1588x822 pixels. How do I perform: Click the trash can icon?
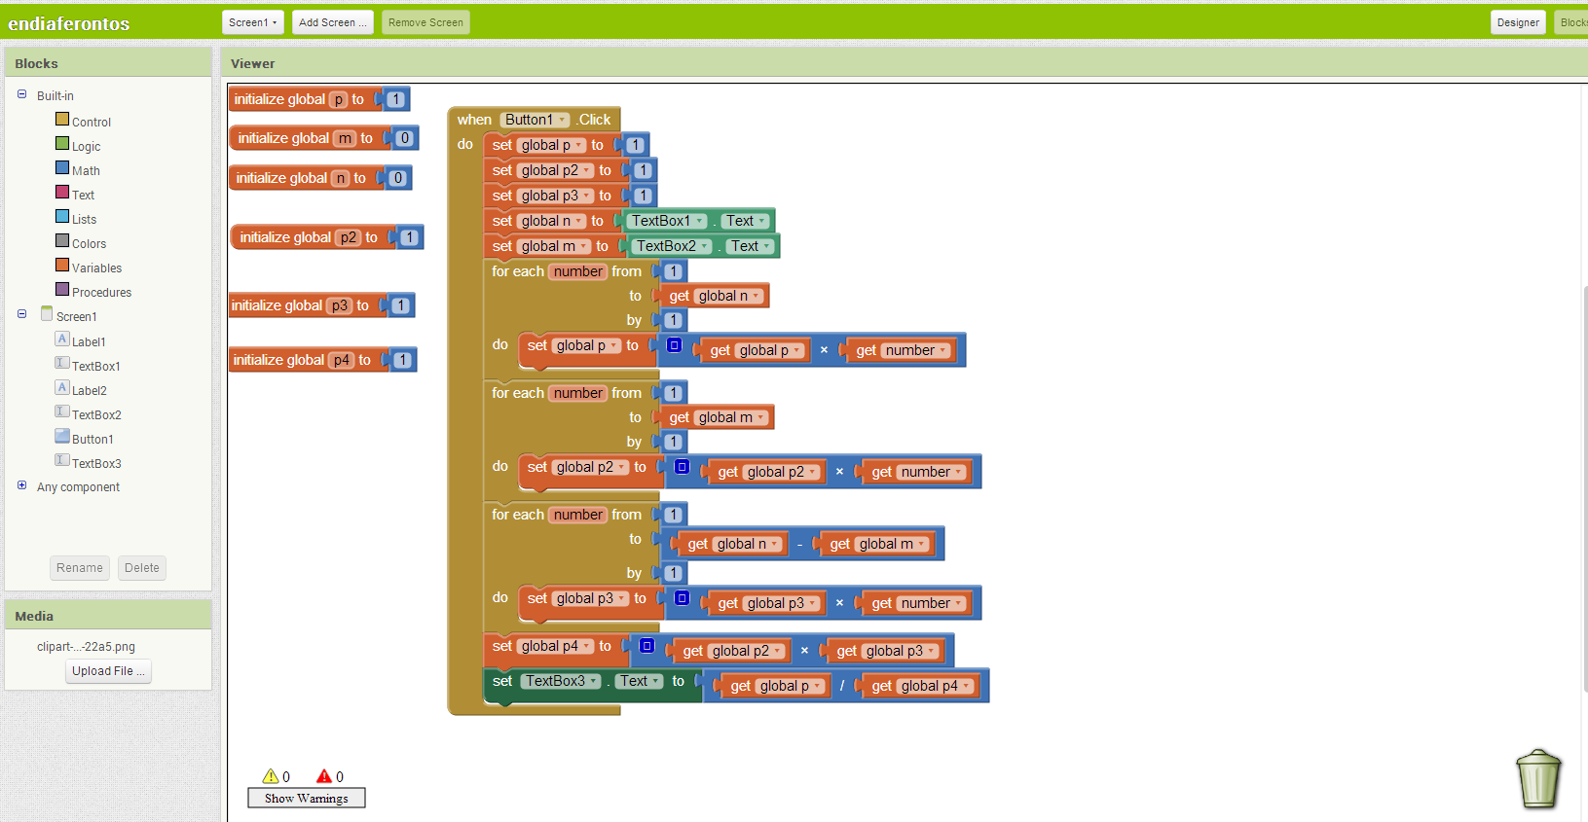click(1538, 778)
